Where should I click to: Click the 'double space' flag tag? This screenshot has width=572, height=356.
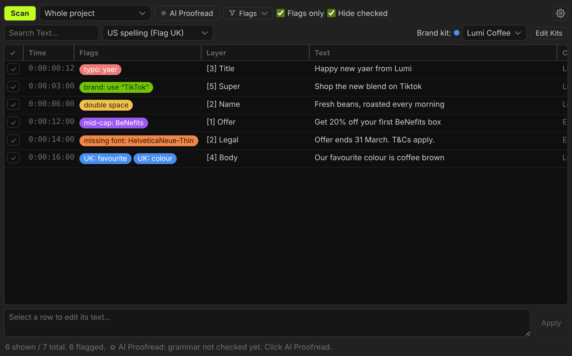tap(106, 105)
